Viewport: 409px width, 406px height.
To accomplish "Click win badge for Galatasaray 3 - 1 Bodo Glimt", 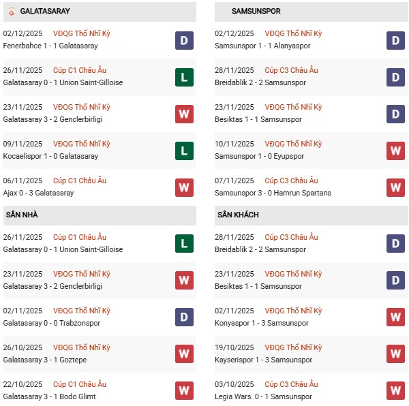I will (x=184, y=390).
